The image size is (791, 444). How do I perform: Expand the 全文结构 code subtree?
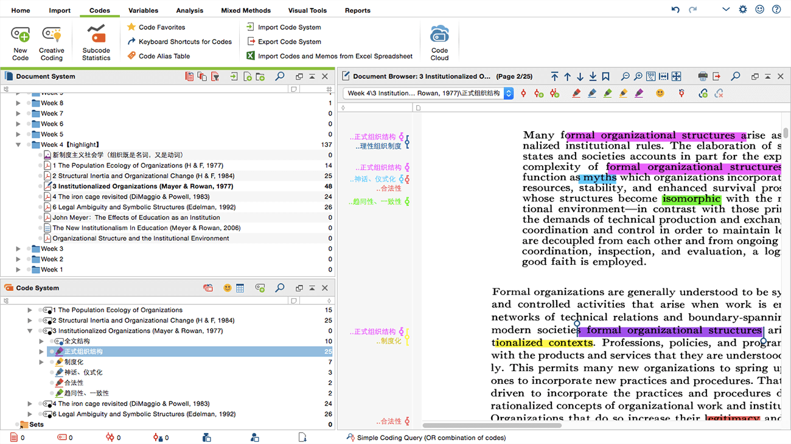(x=41, y=341)
